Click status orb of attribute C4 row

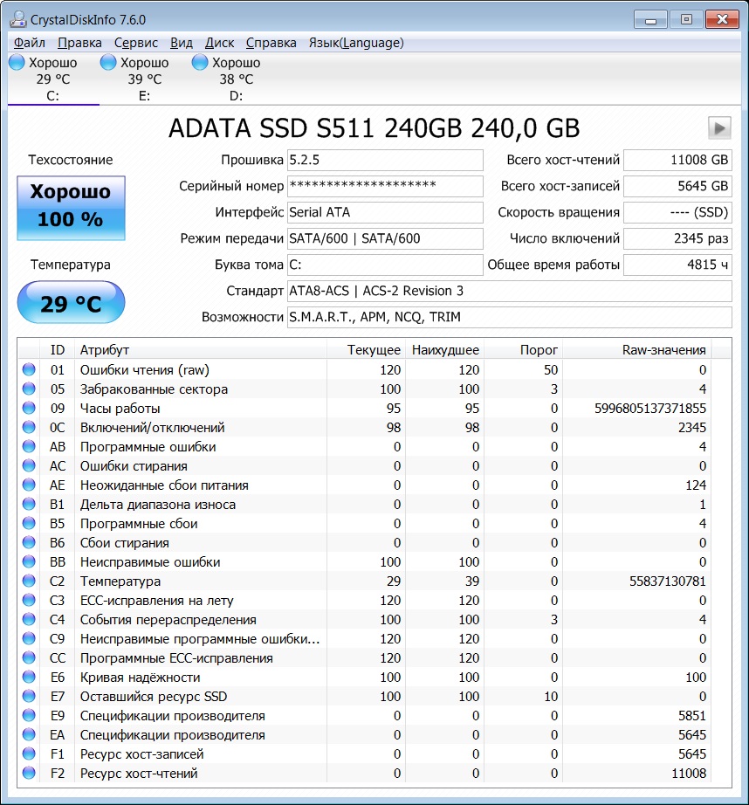29,619
